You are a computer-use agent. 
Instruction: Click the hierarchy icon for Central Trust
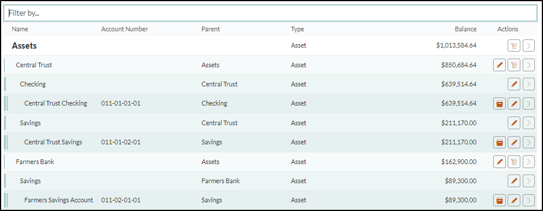[514, 65]
